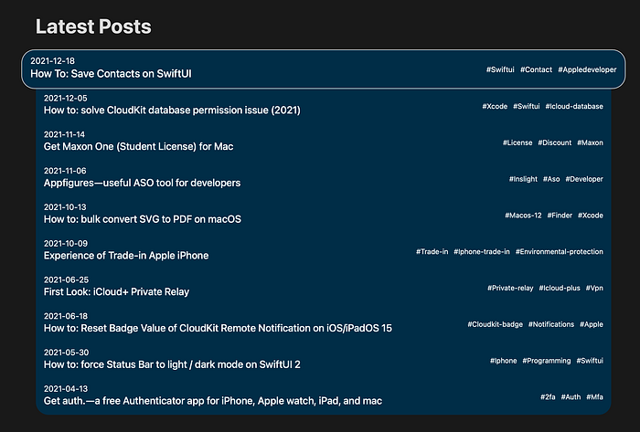Click the #Programming tag
The height and width of the screenshot is (432, 640).
545,361
